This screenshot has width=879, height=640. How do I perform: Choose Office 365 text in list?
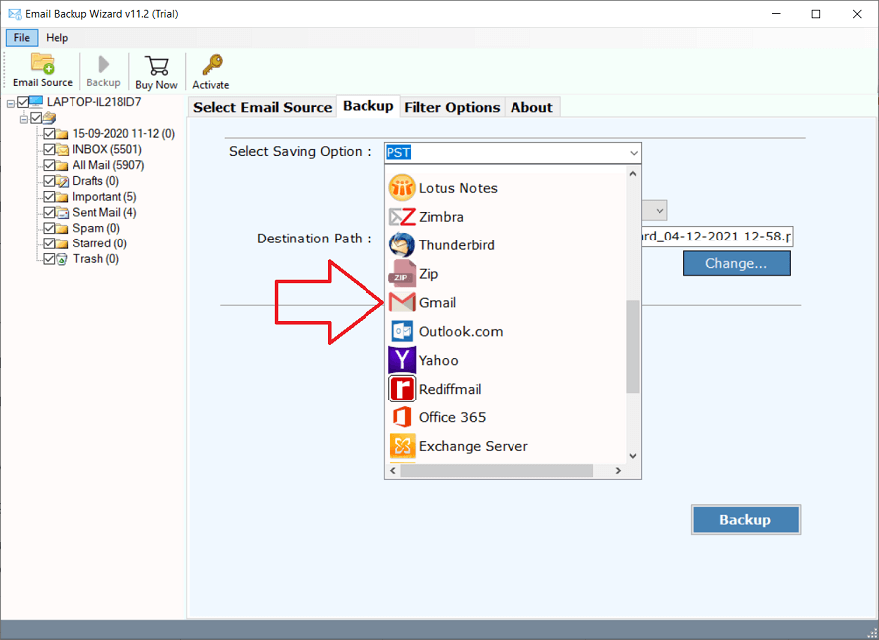tap(452, 417)
